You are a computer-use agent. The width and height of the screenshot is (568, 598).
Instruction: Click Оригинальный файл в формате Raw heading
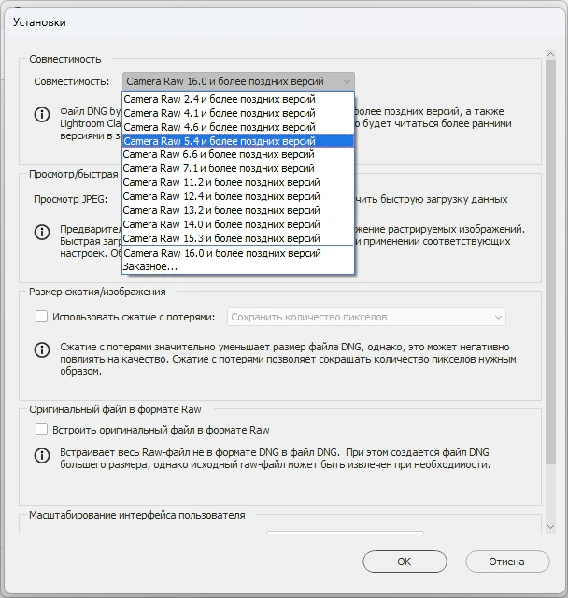[x=115, y=409]
